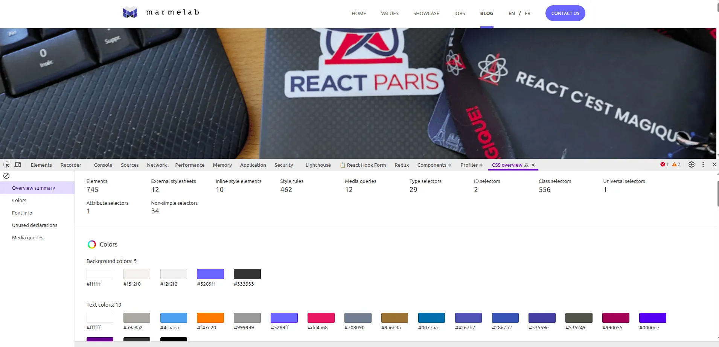Toggle the device toolbar
The width and height of the screenshot is (719, 347).
click(17, 164)
